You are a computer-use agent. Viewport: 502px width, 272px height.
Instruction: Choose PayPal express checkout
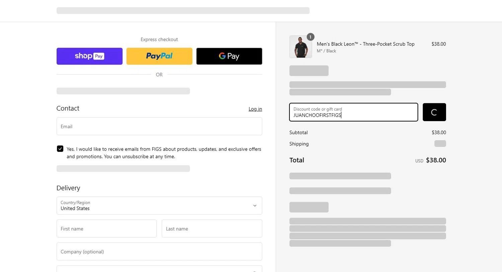[159, 56]
